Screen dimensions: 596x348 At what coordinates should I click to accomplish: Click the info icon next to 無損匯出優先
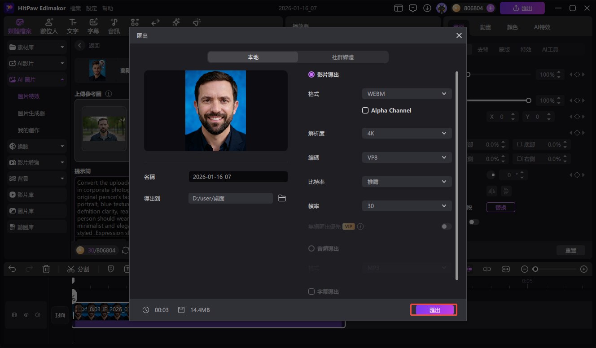[360, 226]
